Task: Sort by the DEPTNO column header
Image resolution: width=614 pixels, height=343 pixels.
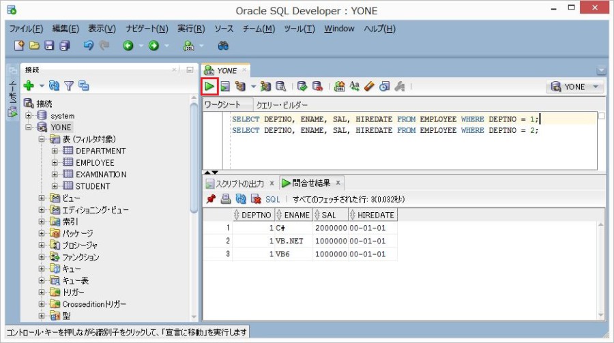Action: point(252,215)
